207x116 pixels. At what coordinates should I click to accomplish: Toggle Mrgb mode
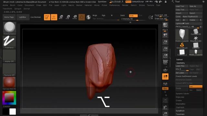[95, 15]
